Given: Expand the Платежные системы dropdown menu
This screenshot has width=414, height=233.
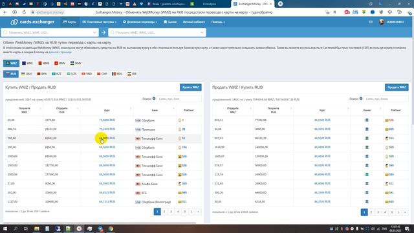Looking at the screenshot, I should [x=99, y=22].
